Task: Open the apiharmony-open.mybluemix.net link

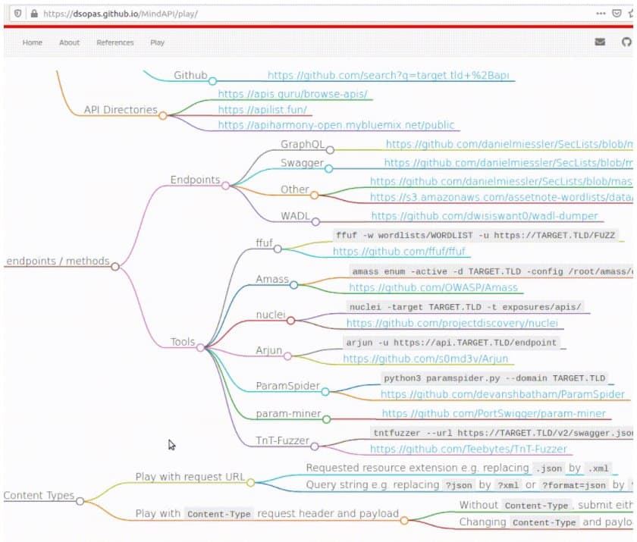Action: tap(337, 124)
